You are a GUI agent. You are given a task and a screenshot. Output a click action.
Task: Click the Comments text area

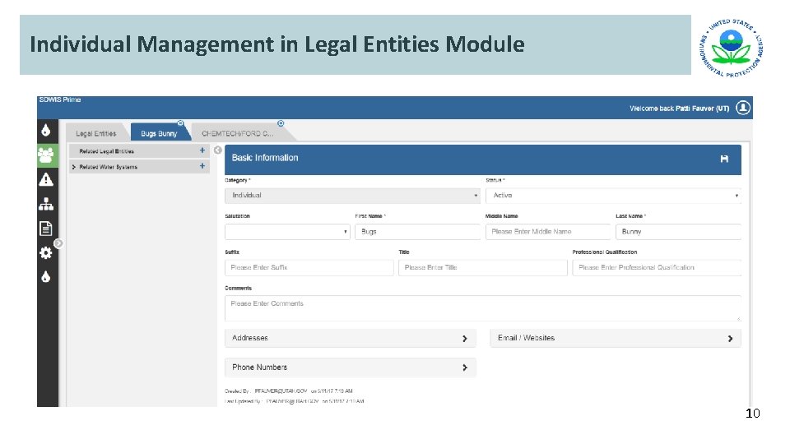(x=483, y=308)
